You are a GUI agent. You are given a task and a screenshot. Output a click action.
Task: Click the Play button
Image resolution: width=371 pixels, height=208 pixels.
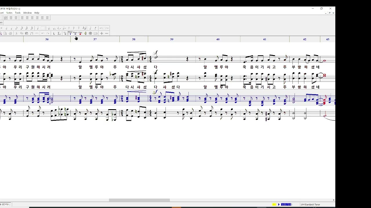click(x=70, y=34)
